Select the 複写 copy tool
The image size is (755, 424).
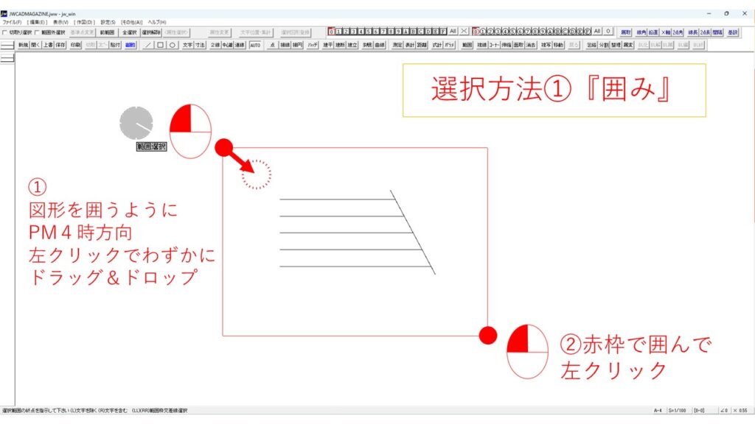pyautogui.click(x=546, y=45)
